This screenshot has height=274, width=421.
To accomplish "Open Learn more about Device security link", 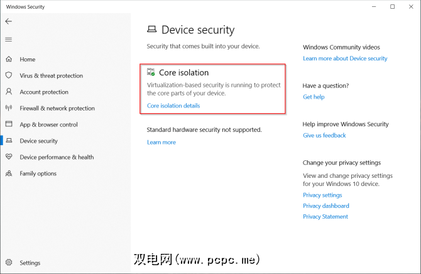I will click(x=345, y=58).
